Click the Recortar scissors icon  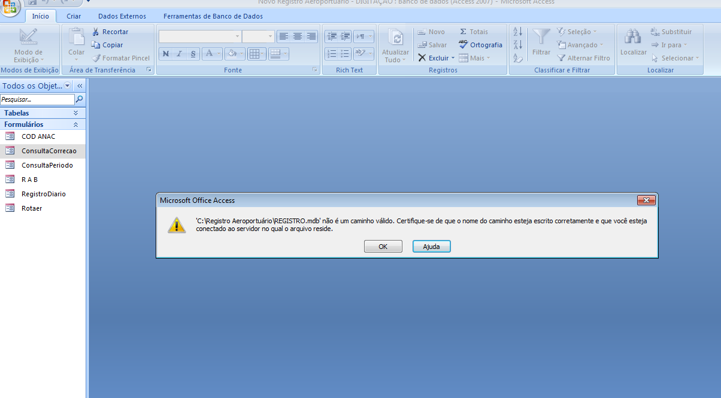[96, 32]
